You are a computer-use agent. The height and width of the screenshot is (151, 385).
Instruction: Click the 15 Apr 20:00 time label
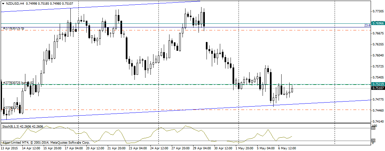pyautogui.click(x=52, y=149)
